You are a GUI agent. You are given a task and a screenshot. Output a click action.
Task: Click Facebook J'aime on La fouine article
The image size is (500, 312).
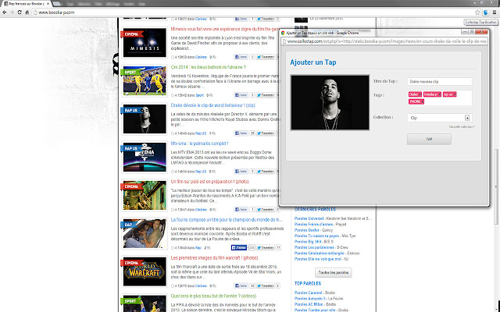[239, 248]
